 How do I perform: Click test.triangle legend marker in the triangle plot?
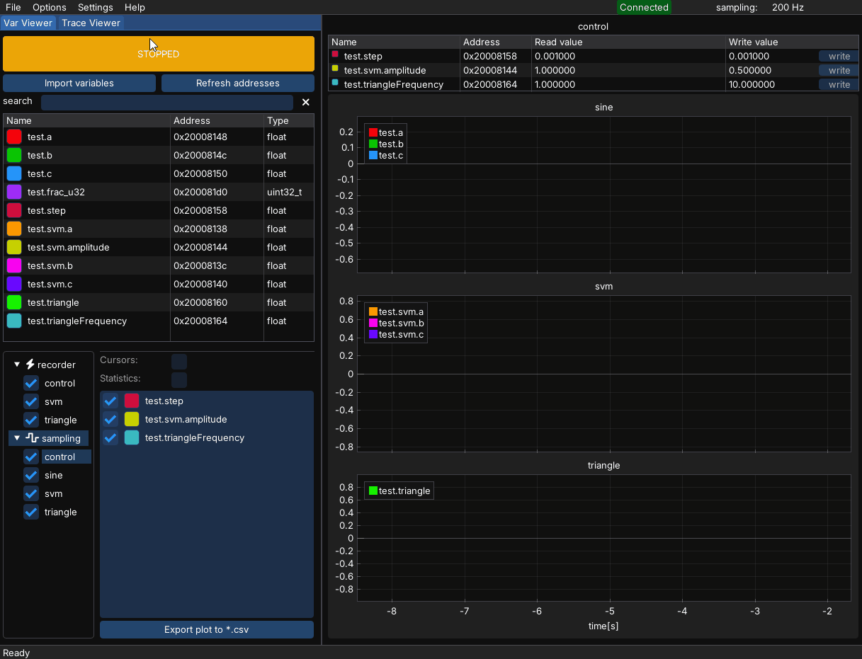[373, 491]
